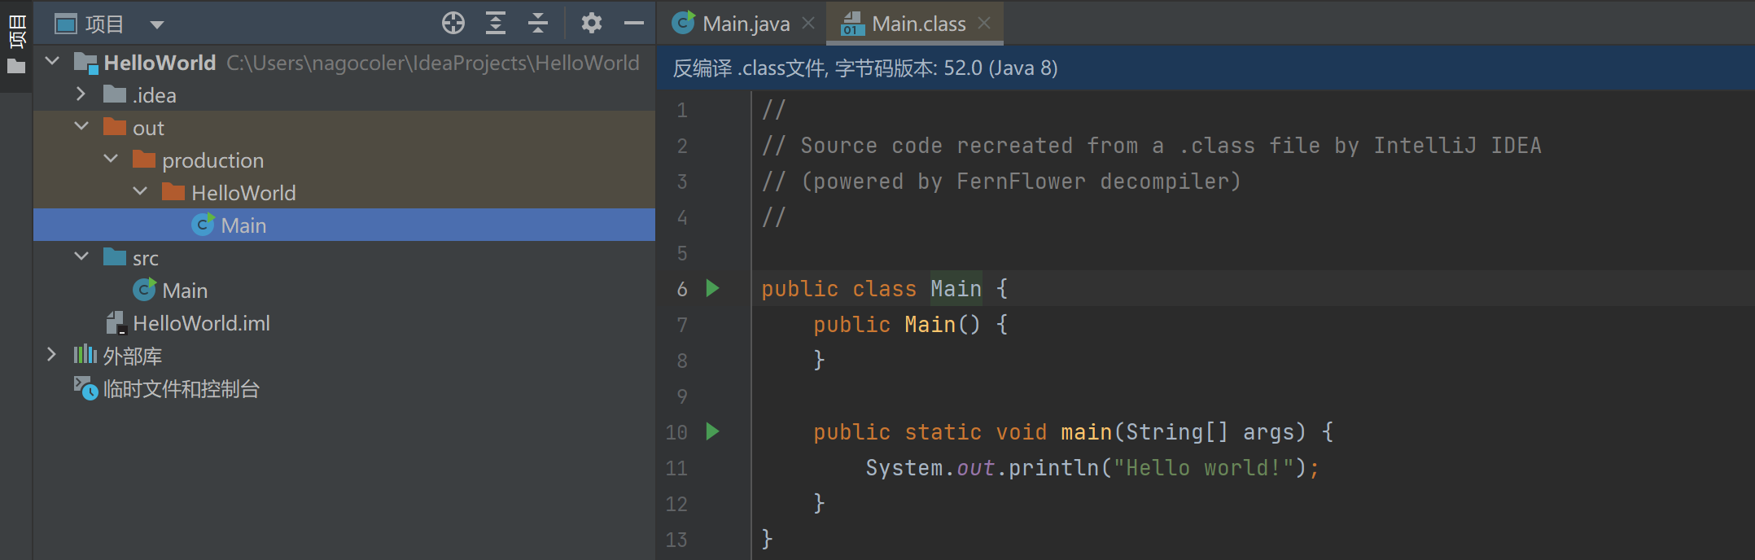Click the Expand All icon in project toolbar

tap(495, 24)
